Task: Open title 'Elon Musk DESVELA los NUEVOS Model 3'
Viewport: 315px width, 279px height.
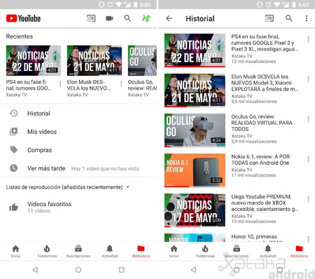Action: (x=265, y=83)
